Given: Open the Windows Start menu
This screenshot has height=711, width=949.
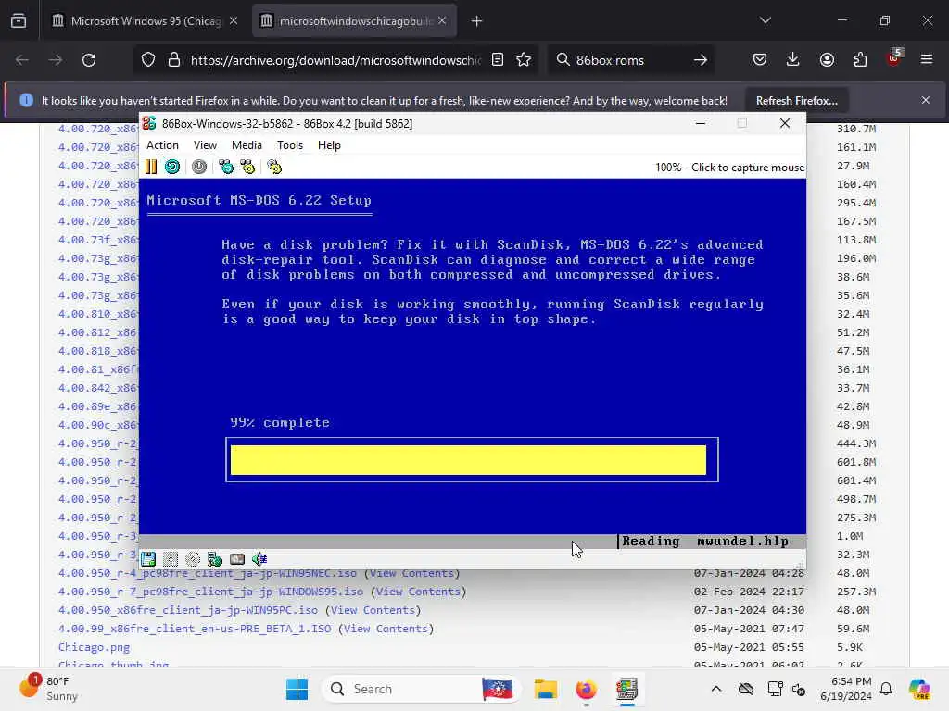Looking at the screenshot, I should [297, 689].
